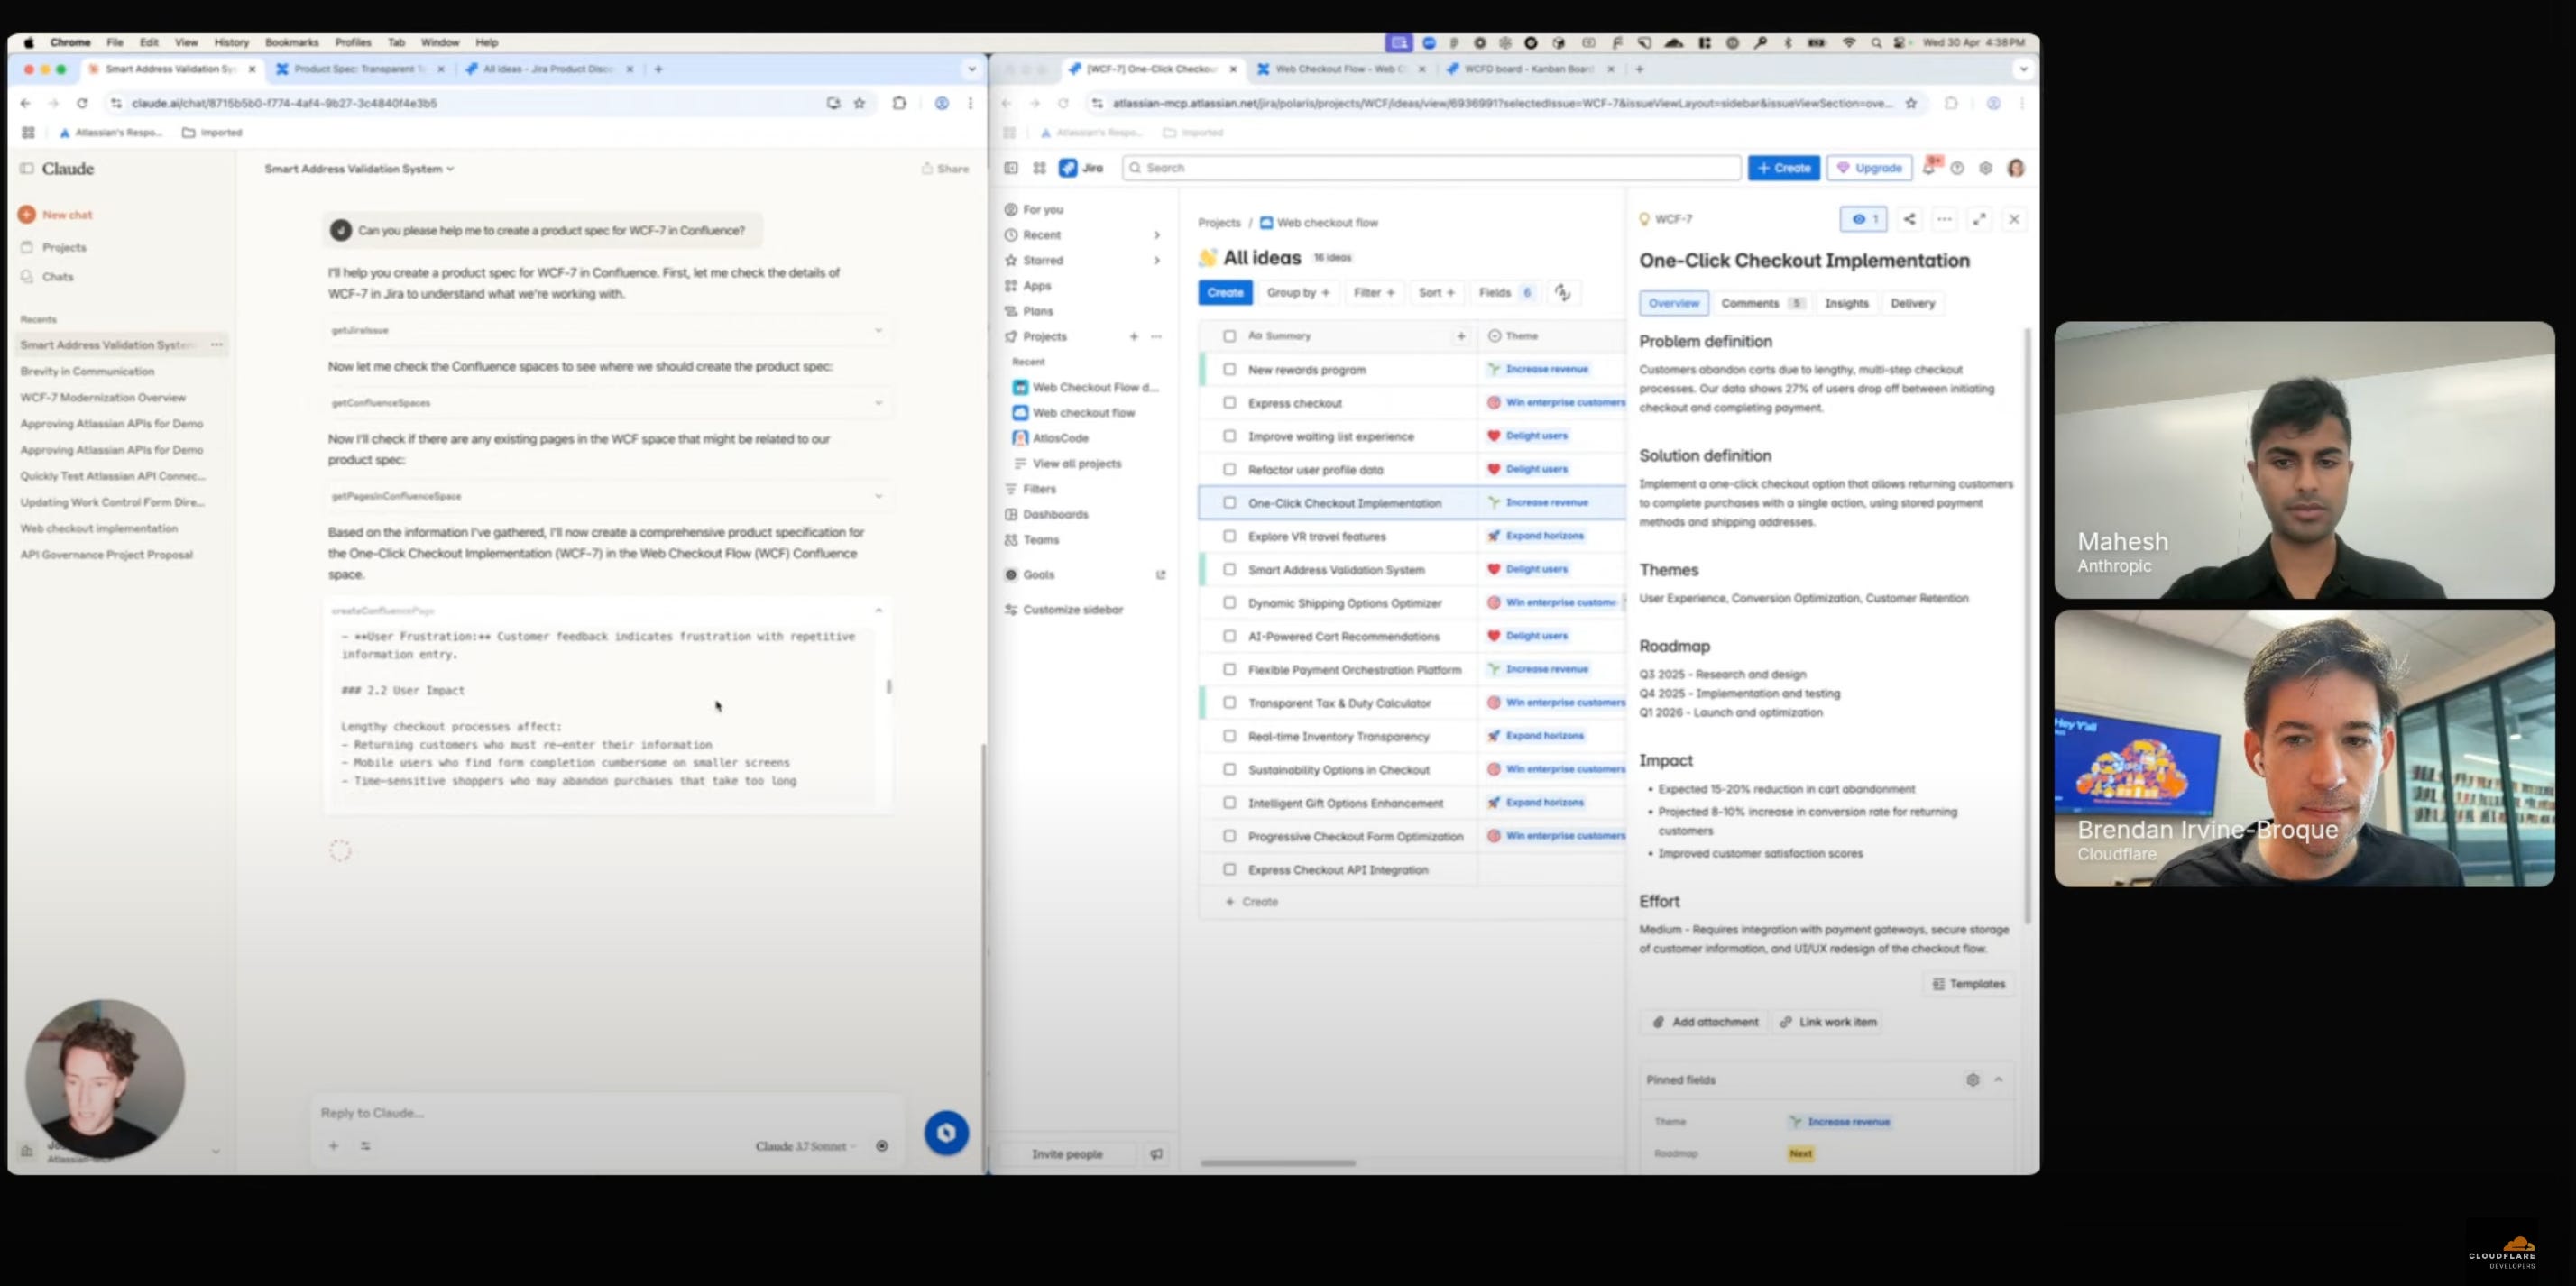Click the Upgrade button
This screenshot has width=2576, height=1286.
[1869, 168]
